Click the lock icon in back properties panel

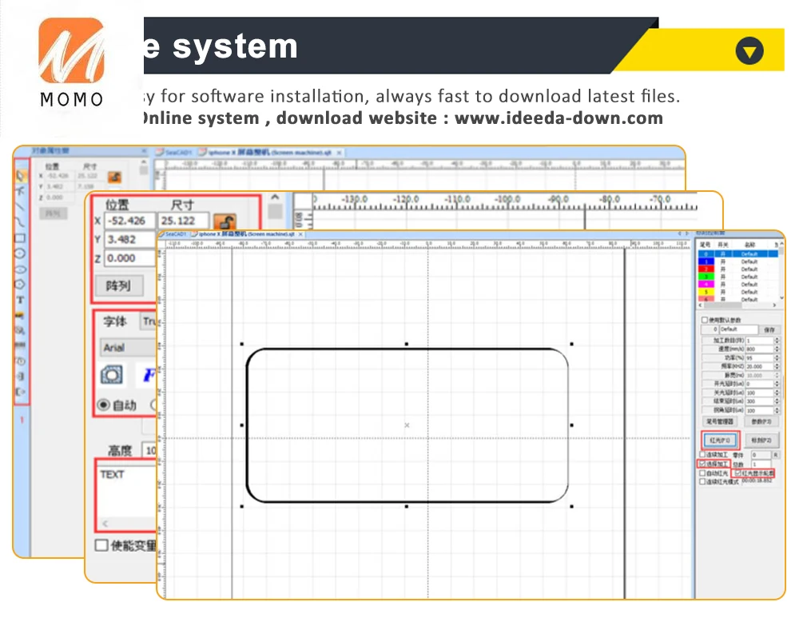(114, 177)
